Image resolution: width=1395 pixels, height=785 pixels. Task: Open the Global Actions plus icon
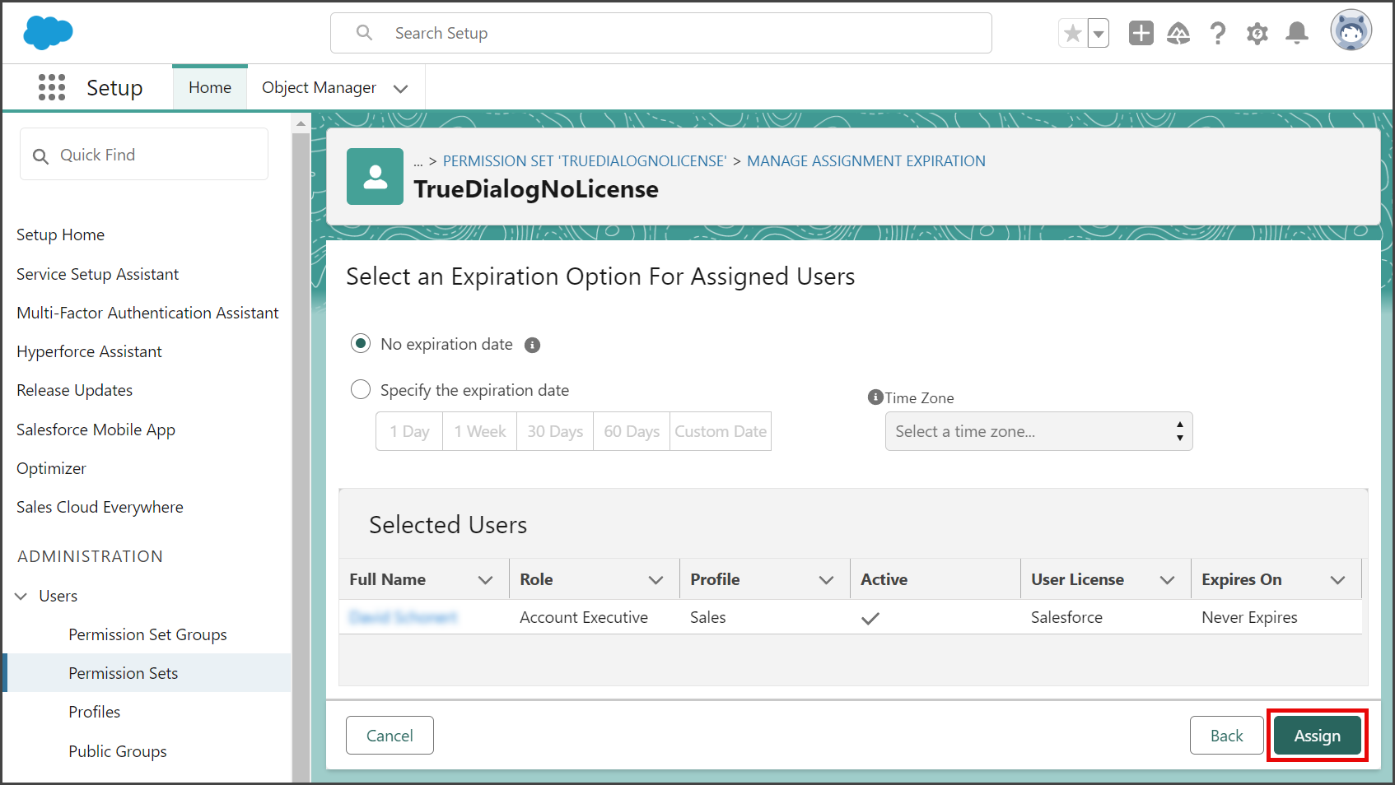pos(1141,33)
